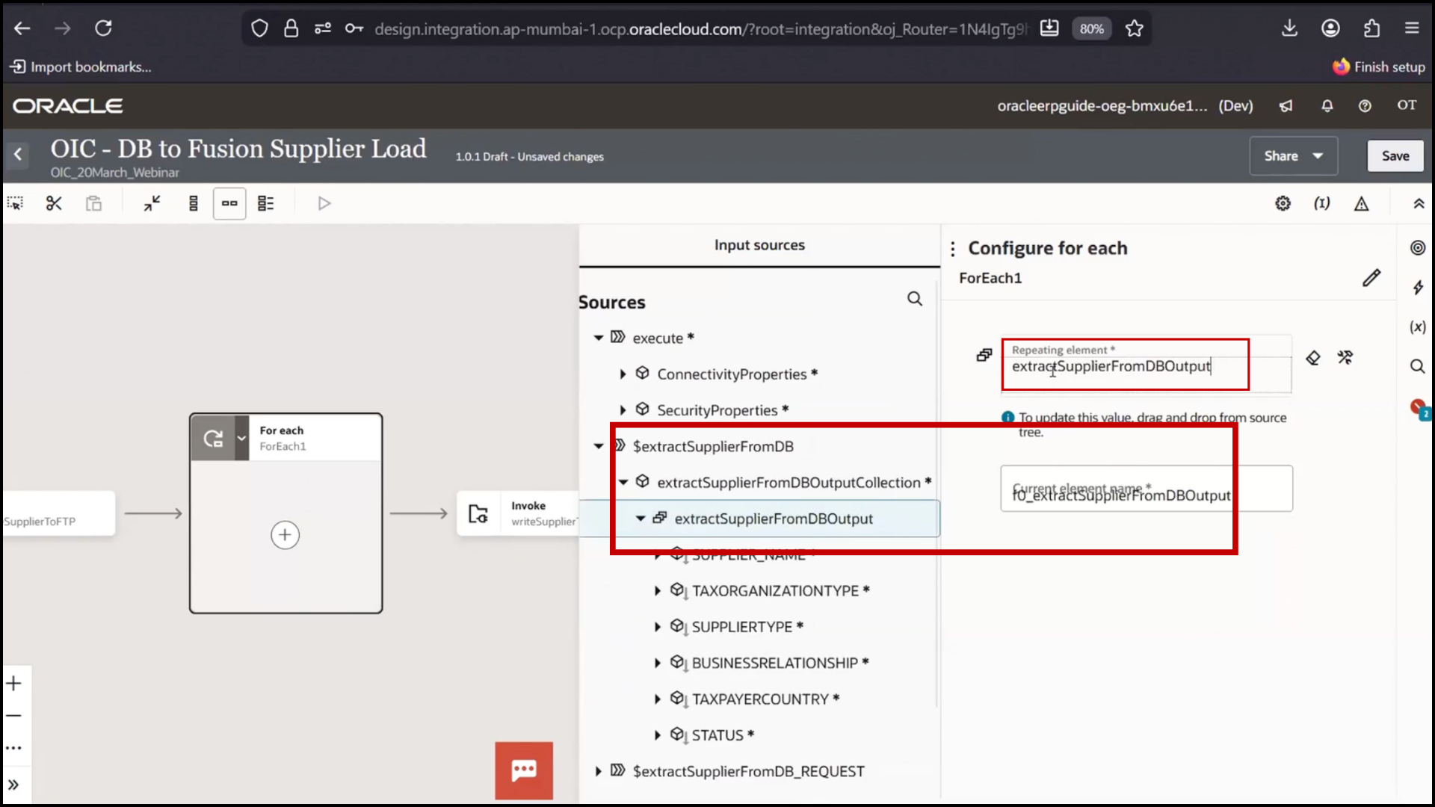Open the errors warning triangle icon
The height and width of the screenshot is (807, 1435).
[1362, 203]
